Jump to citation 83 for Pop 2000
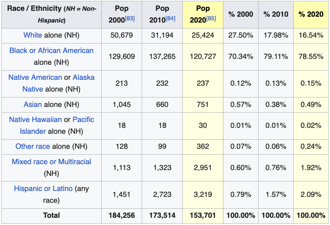 coord(130,19)
